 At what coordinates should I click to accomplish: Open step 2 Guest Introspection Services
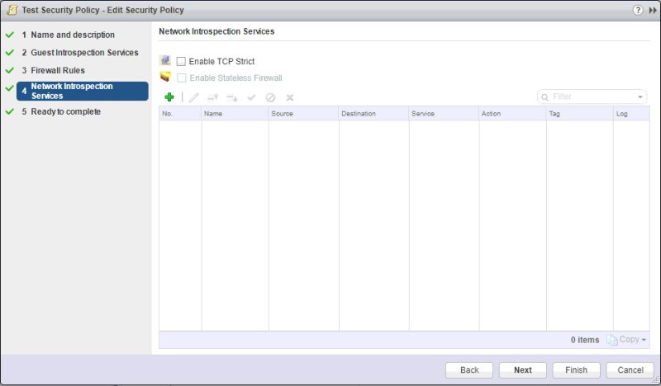(x=83, y=53)
